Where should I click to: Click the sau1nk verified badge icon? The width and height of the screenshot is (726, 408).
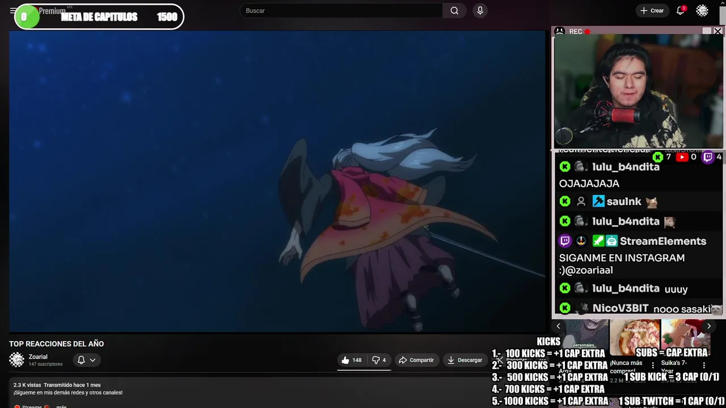(x=598, y=201)
